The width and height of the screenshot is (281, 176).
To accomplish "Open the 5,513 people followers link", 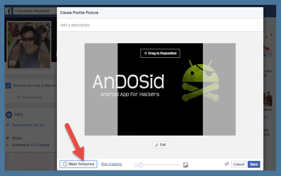I will coord(40,145).
